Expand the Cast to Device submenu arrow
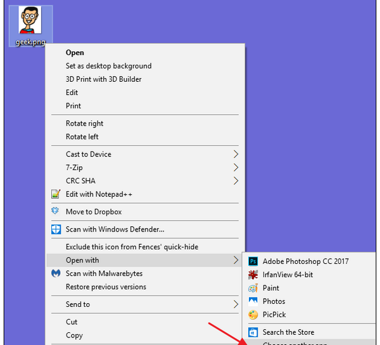This screenshot has width=380, height=345. click(236, 154)
